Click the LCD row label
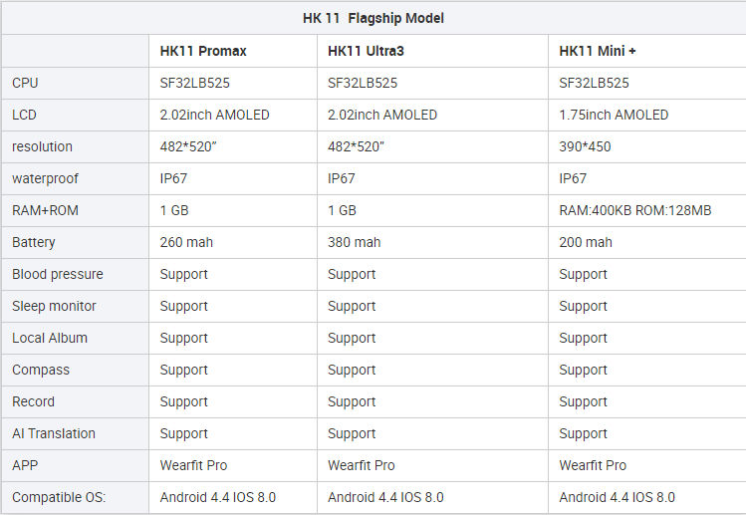Screen dimensions: 746x515 point(24,115)
